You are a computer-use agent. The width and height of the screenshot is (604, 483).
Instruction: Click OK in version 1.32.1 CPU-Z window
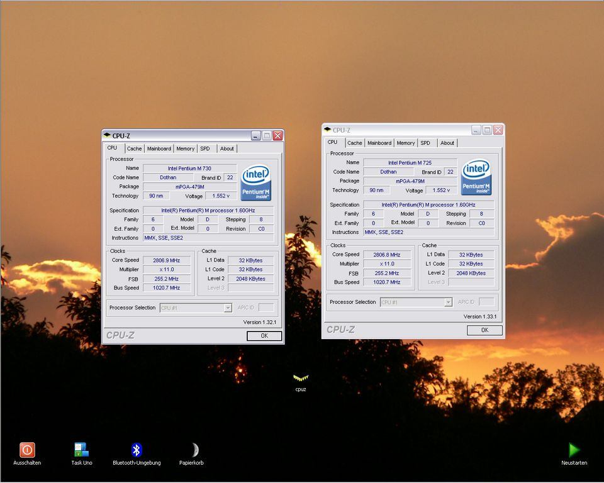click(x=264, y=336)
